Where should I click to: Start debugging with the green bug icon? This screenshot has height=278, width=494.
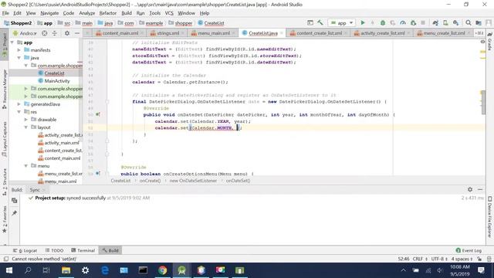coord(383,22)
